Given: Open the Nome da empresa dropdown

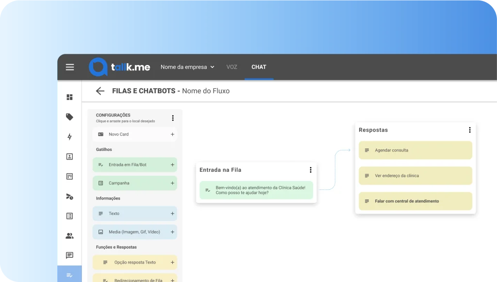Looking at the screenshot, I should click(187, 67).
